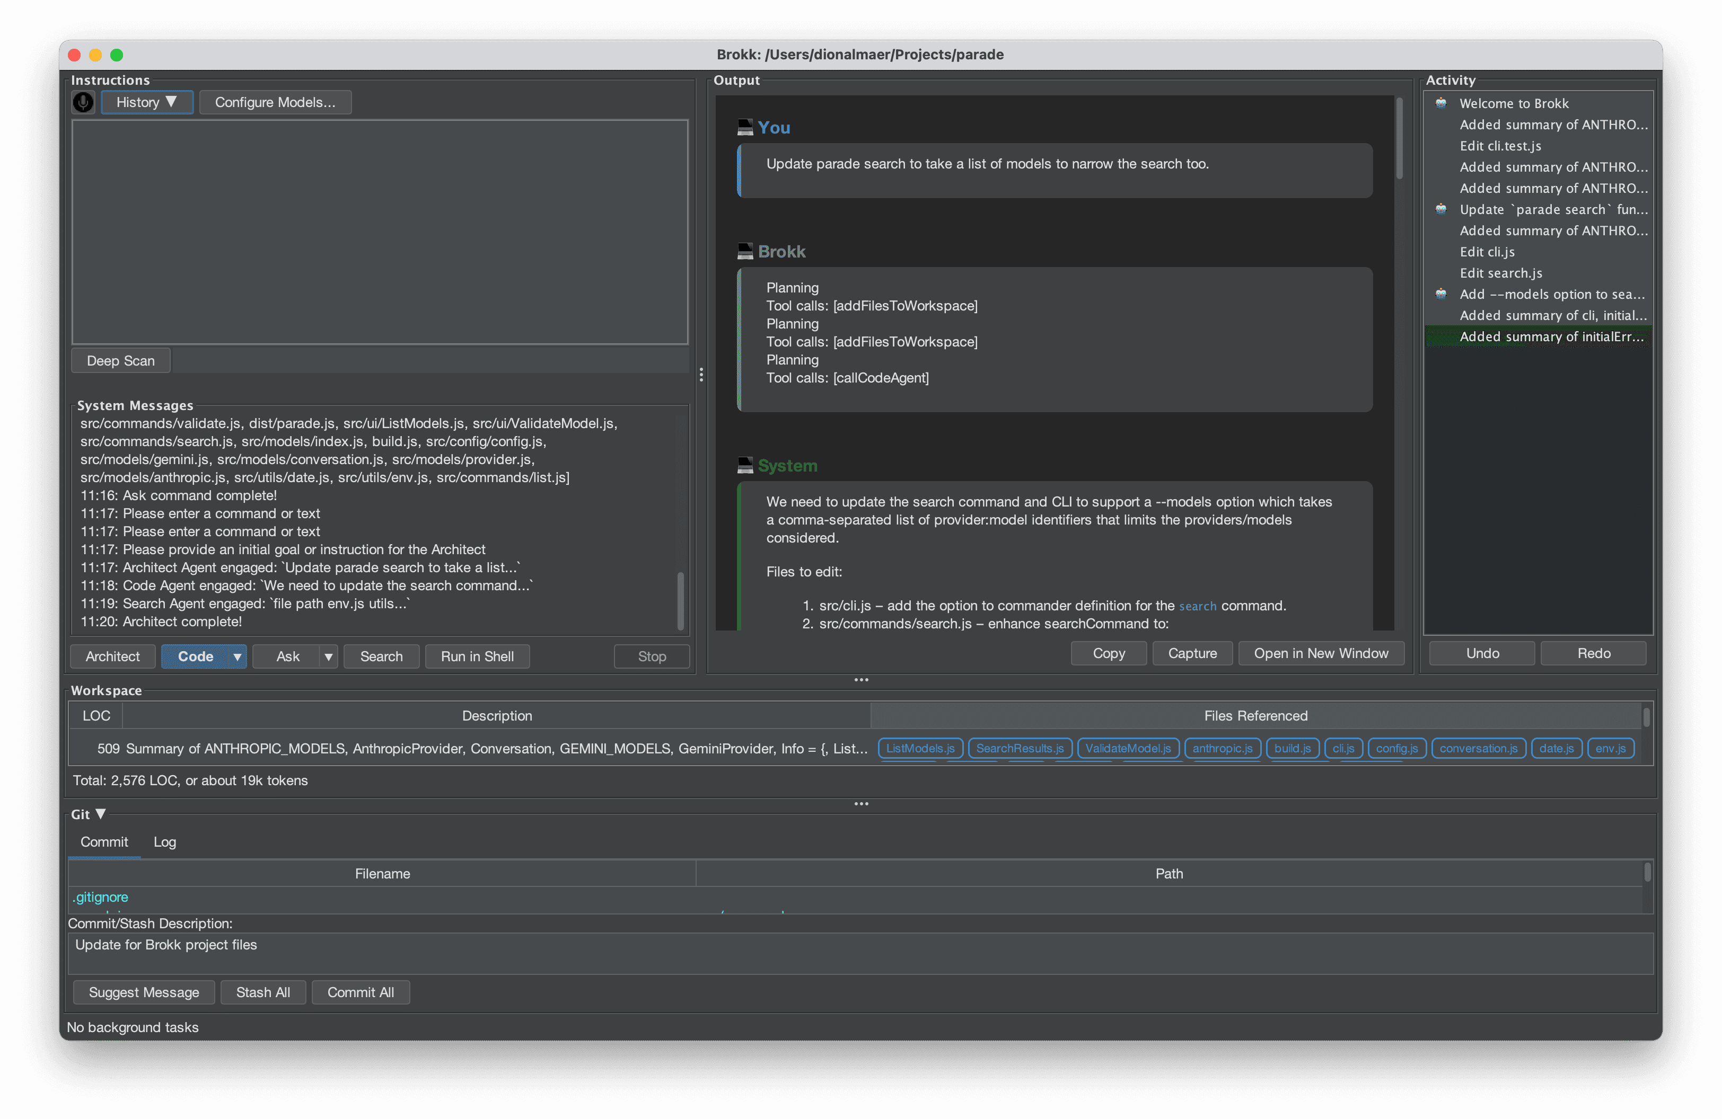The image size is (1722, 1119).
Task: Click Open in New Window
Action: (x=1321, y=653)
